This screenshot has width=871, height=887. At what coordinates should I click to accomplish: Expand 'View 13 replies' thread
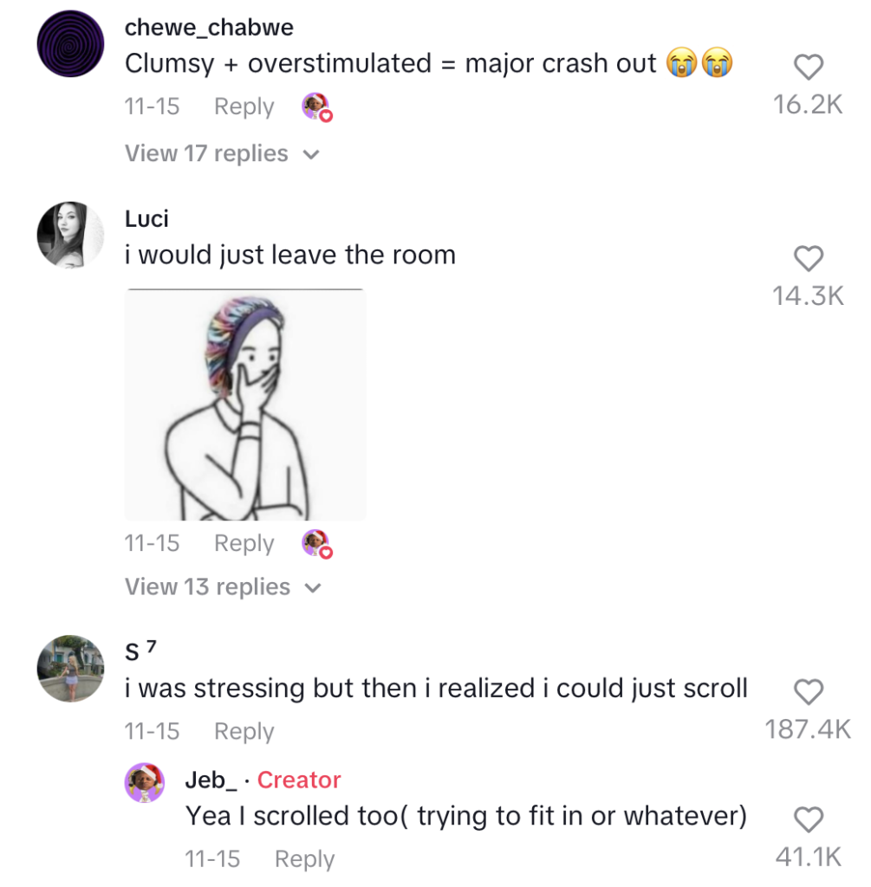pos(206,587)
